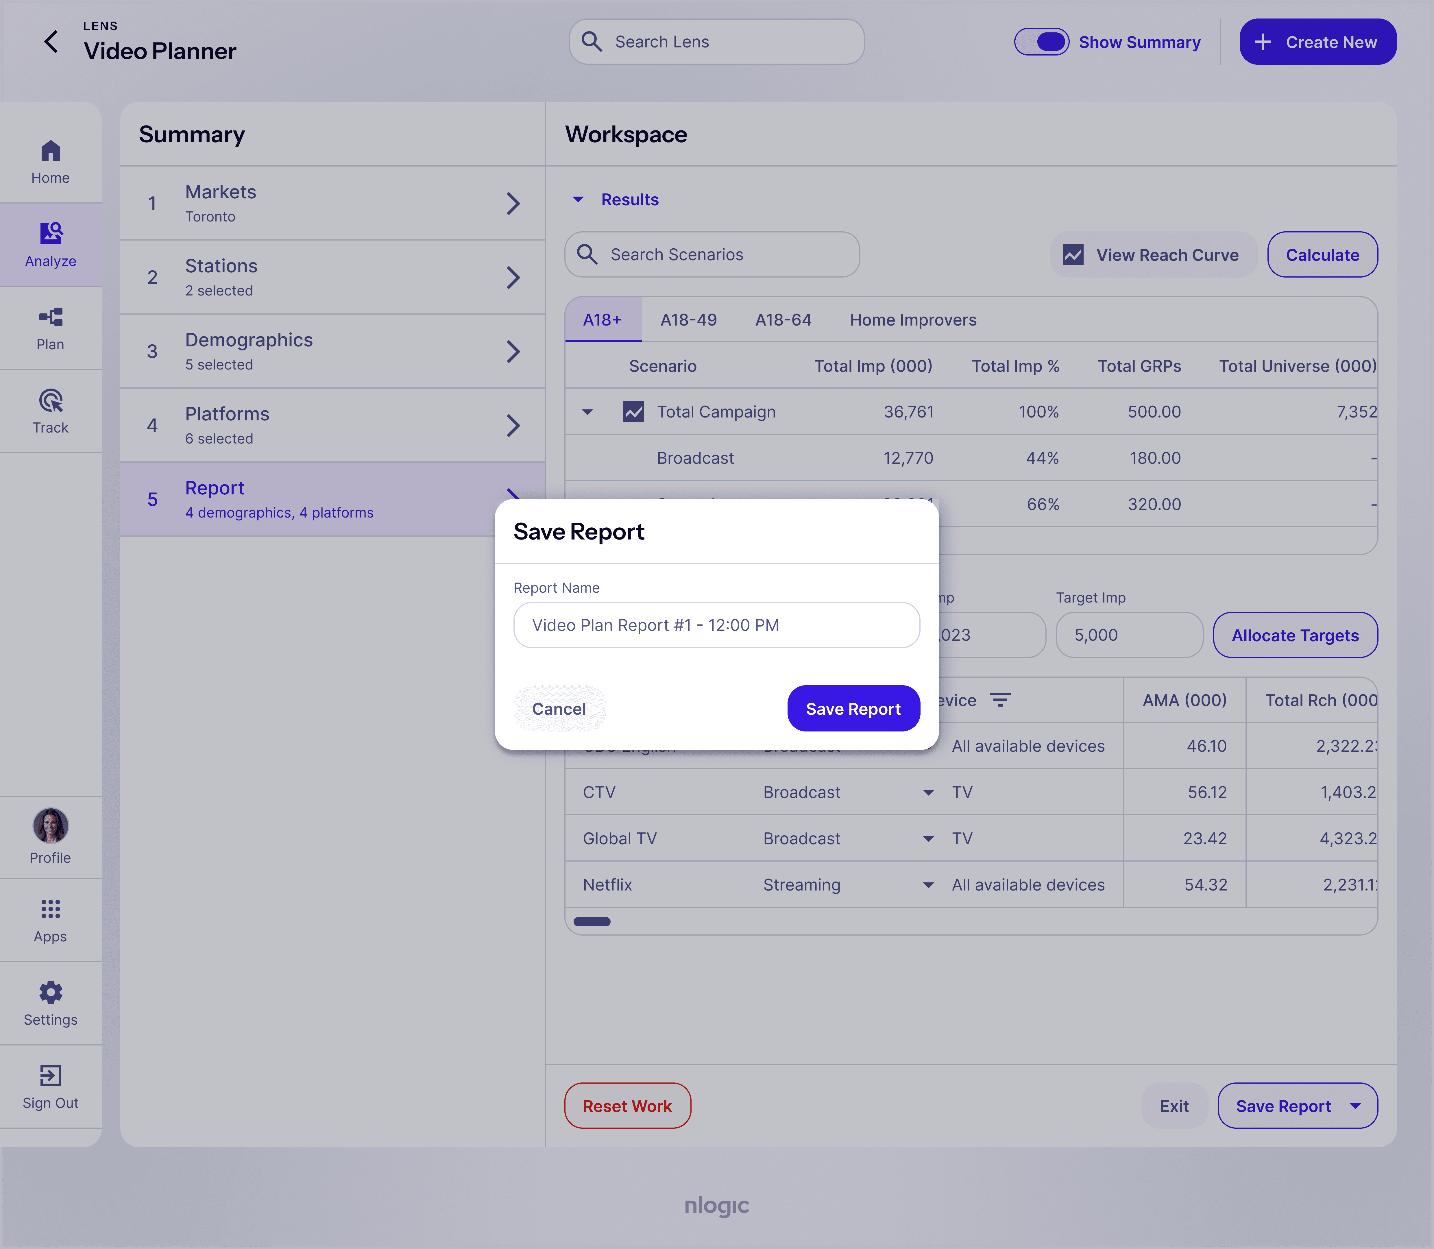1434x1249 pixels.
Task: Select the Home Improvers tab
Action: click(913, 320)
